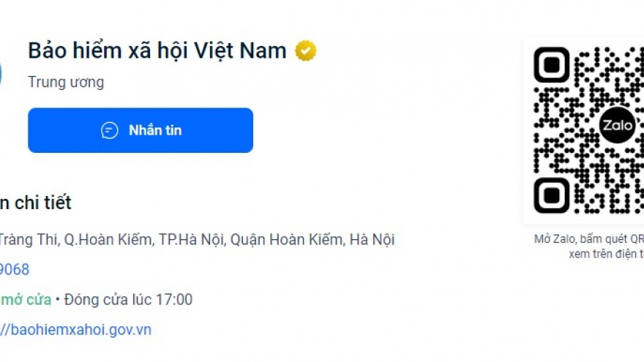Click the Mở Zalo, bấm quét QR caption

588,239
